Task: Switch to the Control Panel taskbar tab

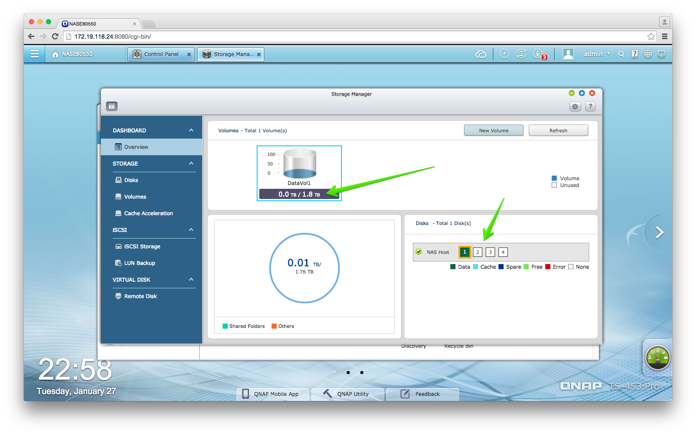Action: click(x=161, y=54)
